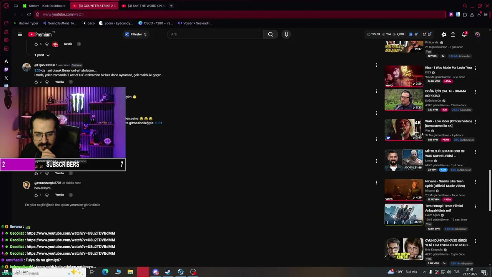
Task: Open File Explorer from the taskbar
Action: coord(130,272)
